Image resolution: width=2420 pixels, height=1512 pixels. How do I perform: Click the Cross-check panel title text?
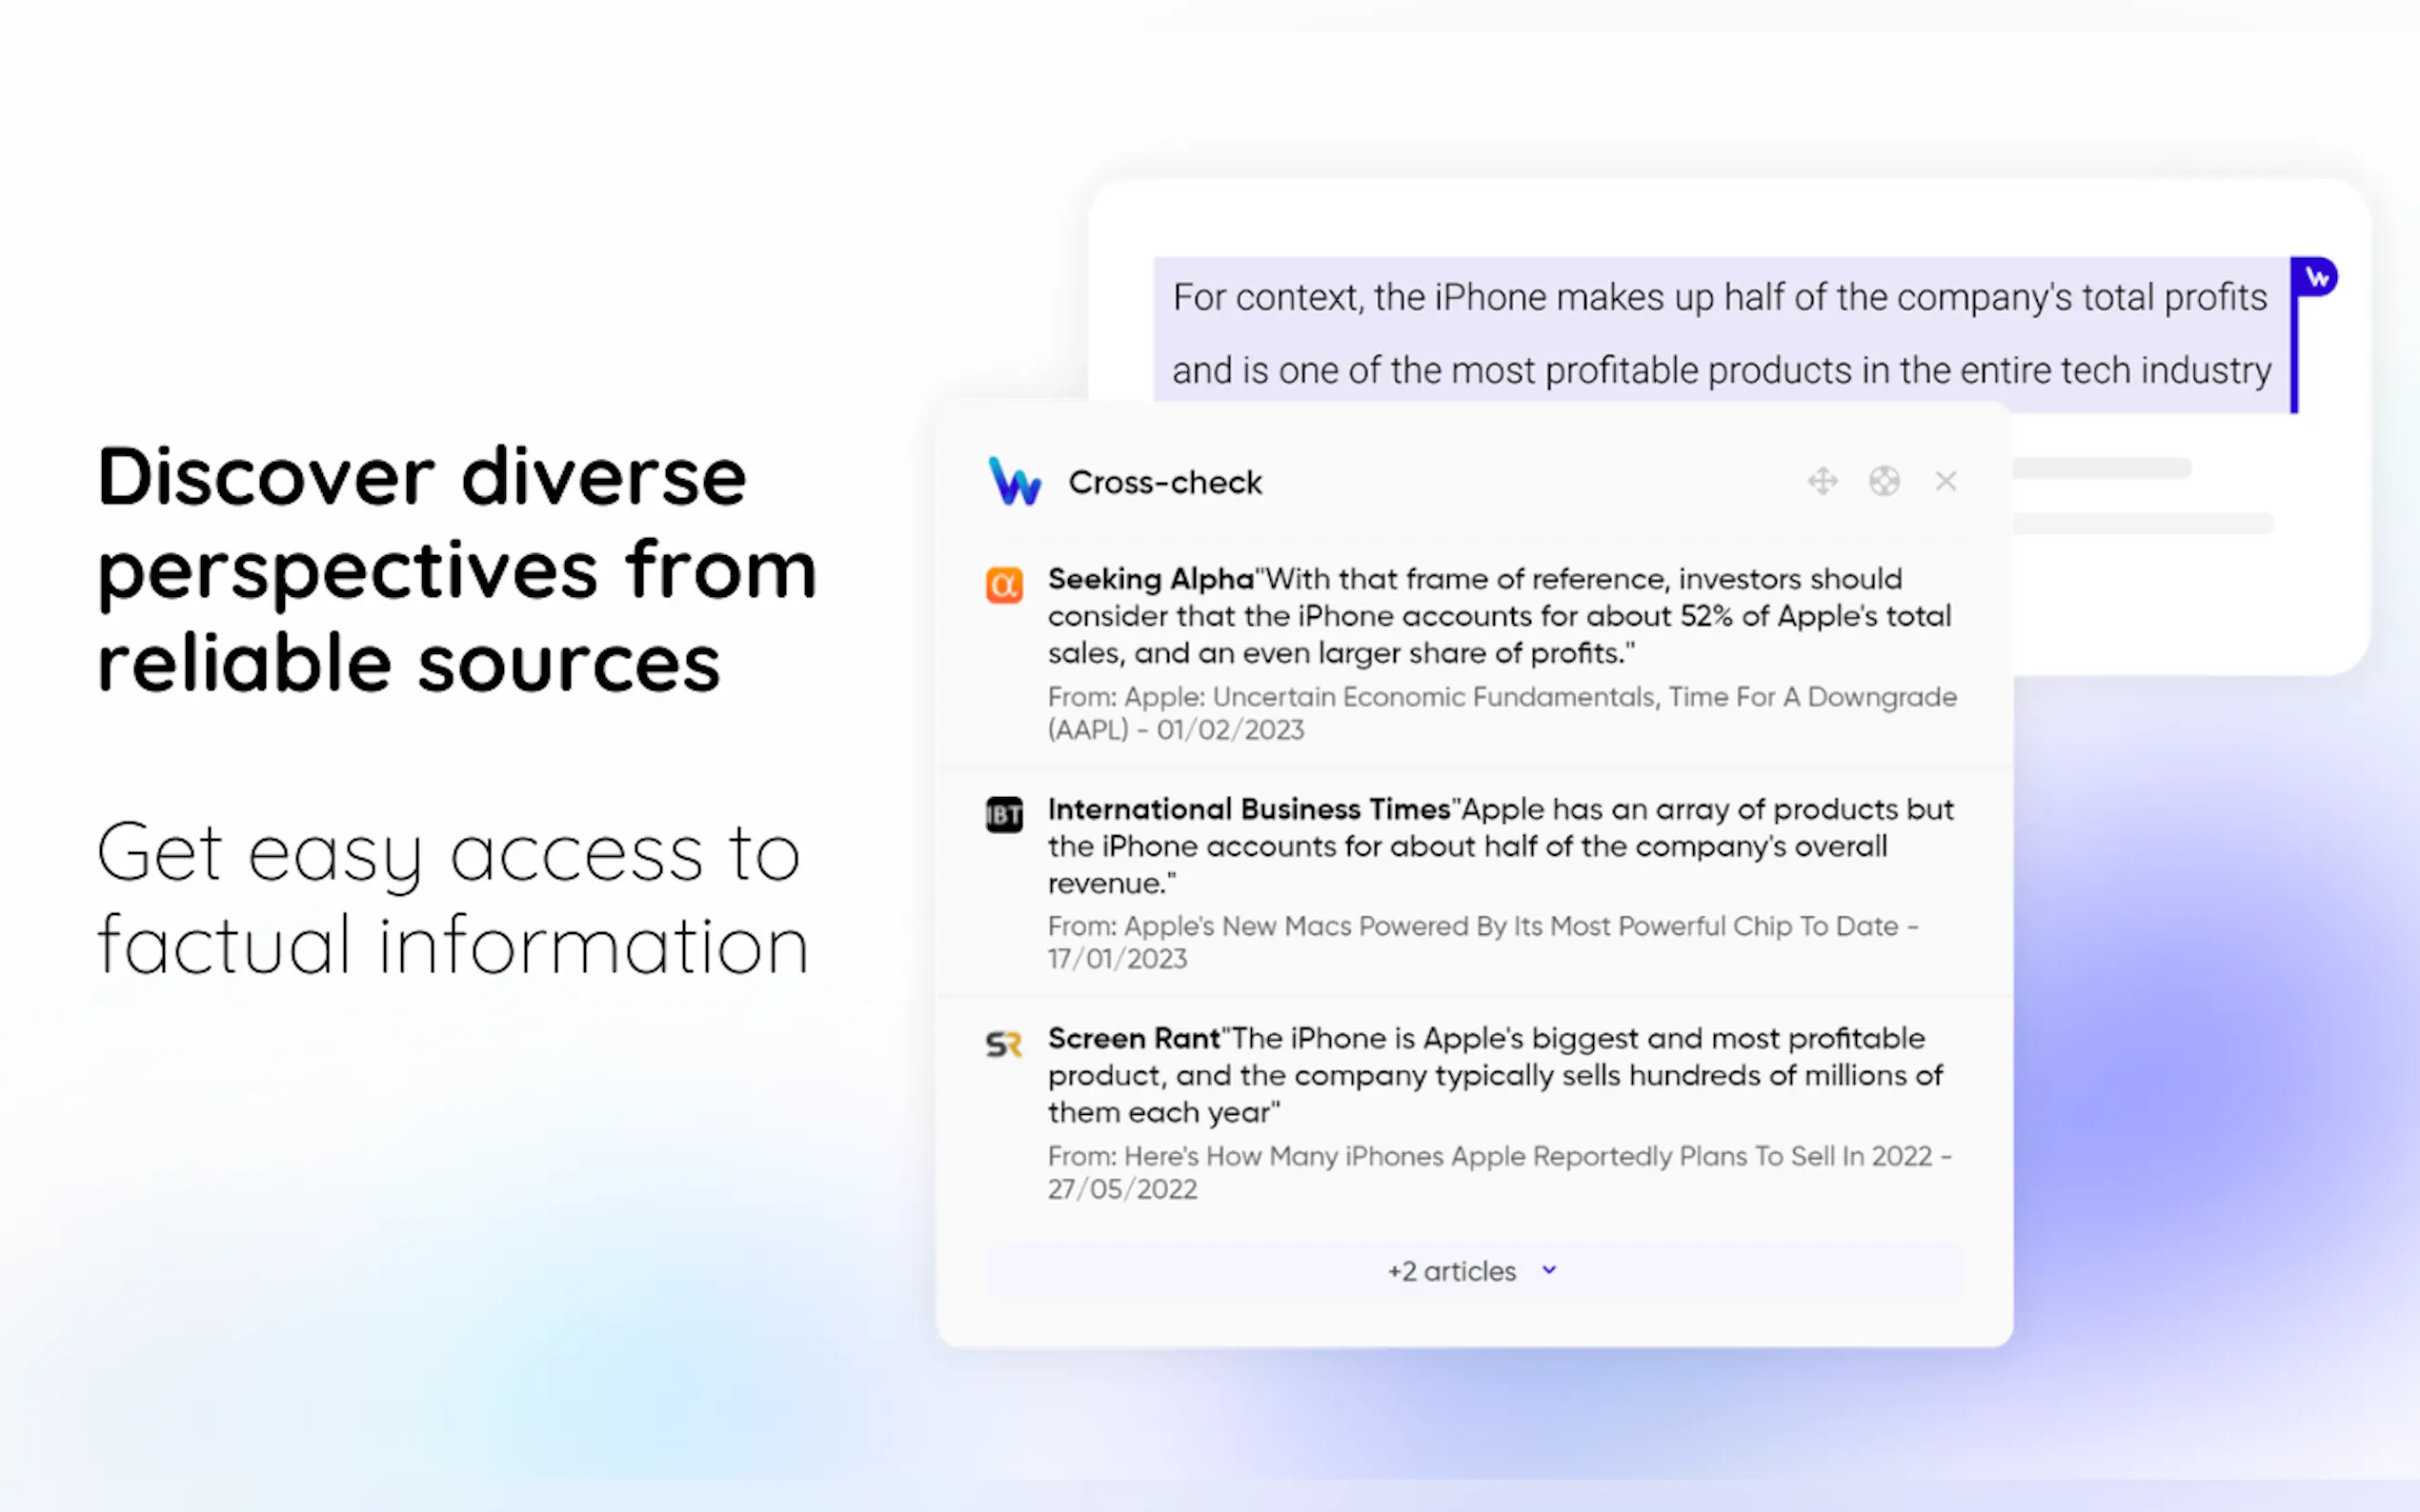point(1164,482)
